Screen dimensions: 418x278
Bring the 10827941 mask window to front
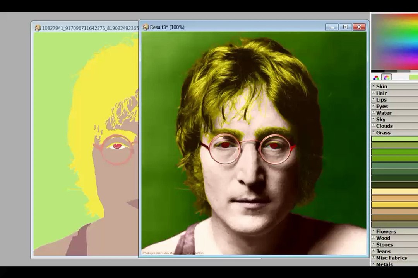click(85, 28)
